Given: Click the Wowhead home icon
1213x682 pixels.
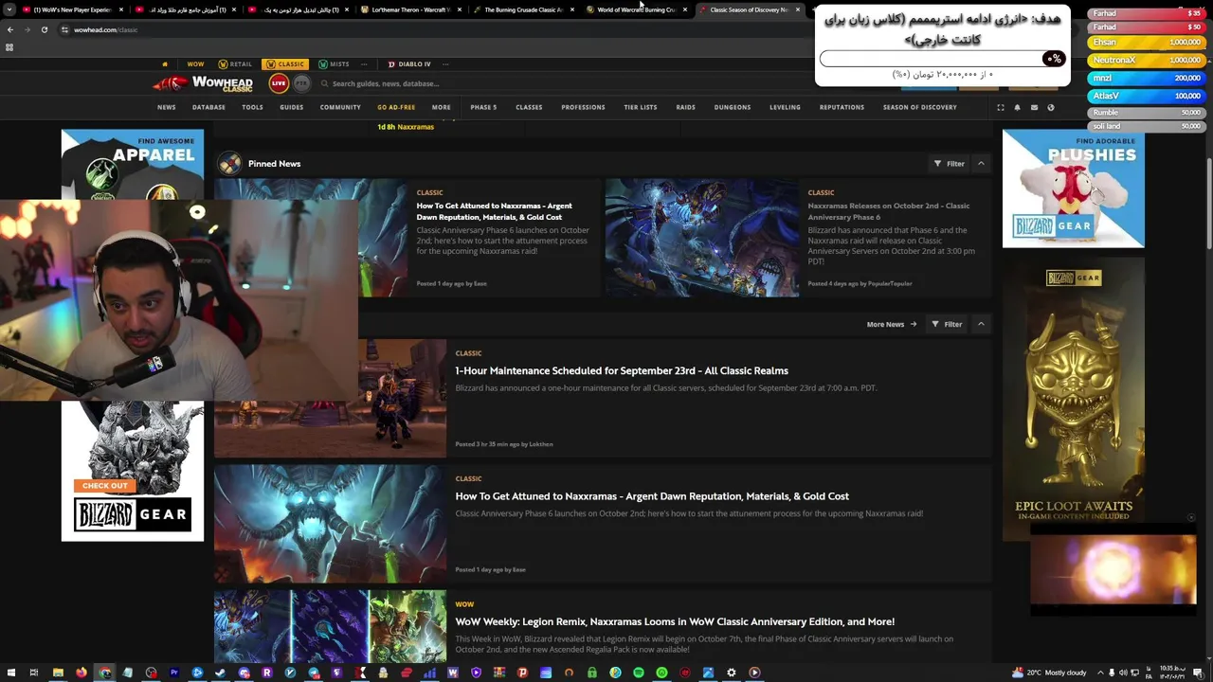Looking at the screenshot, I should click(x=165, y=64).
